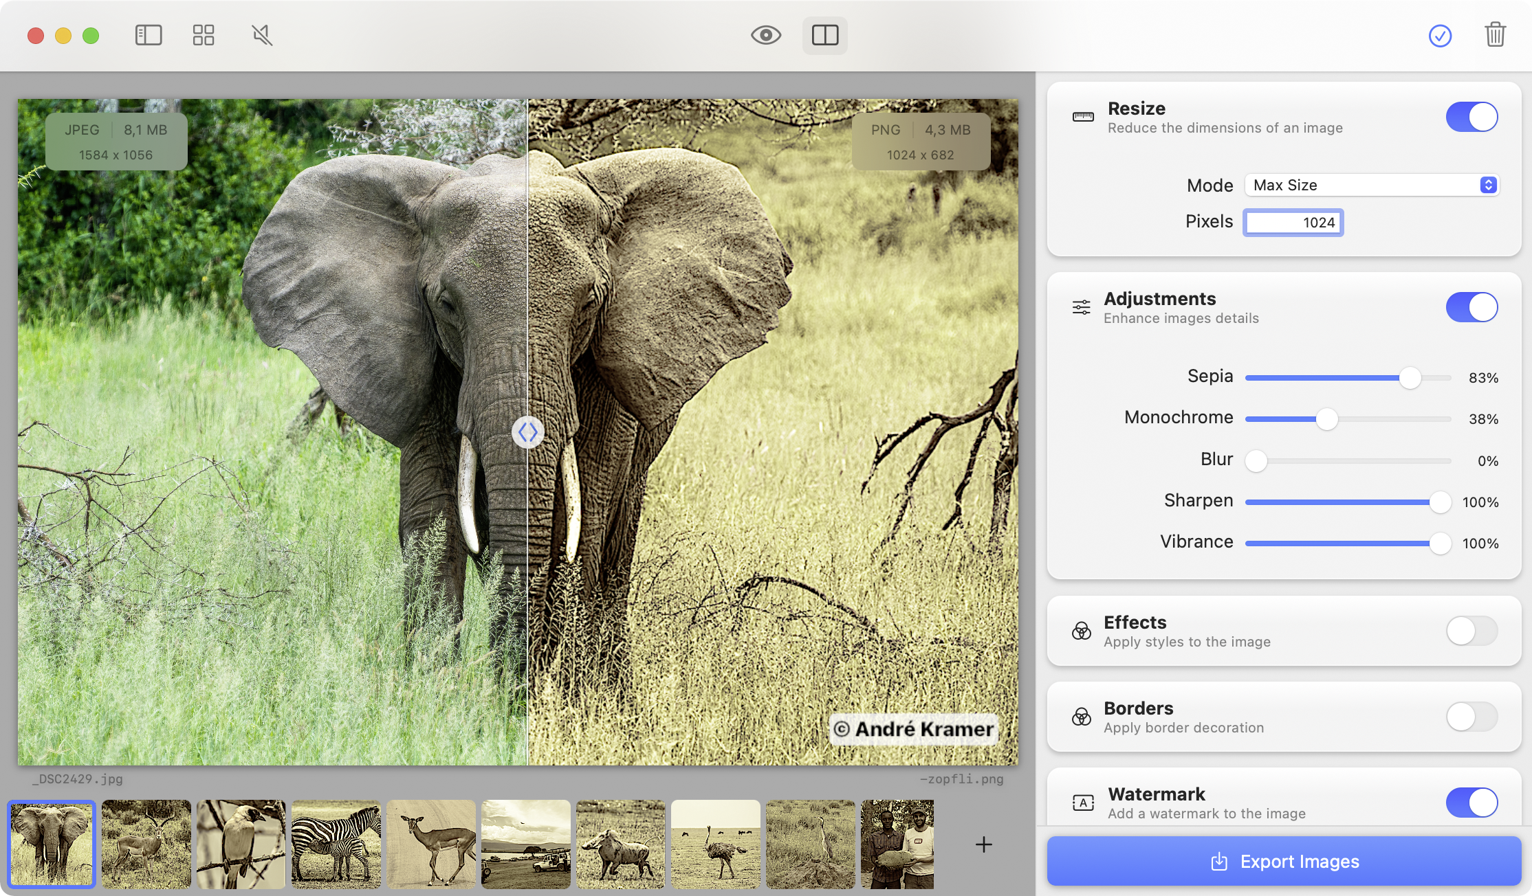Click the eye preview icon

tap(765, 35)
